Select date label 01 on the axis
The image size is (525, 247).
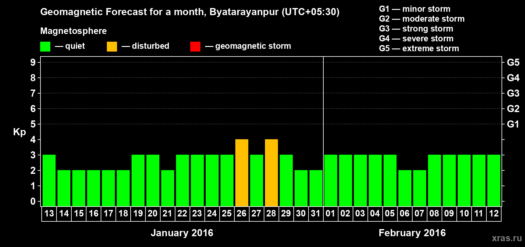(331, 213)
